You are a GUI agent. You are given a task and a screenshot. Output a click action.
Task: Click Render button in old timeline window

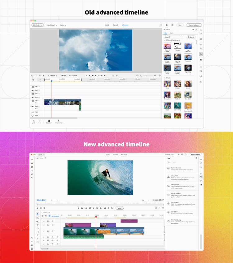point(63,76)
